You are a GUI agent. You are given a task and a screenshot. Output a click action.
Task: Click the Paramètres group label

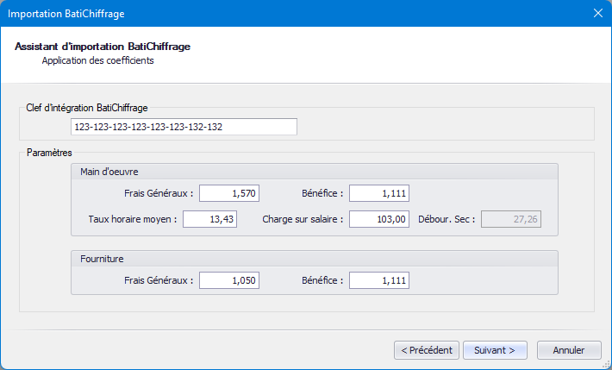(x=49, y=153)
